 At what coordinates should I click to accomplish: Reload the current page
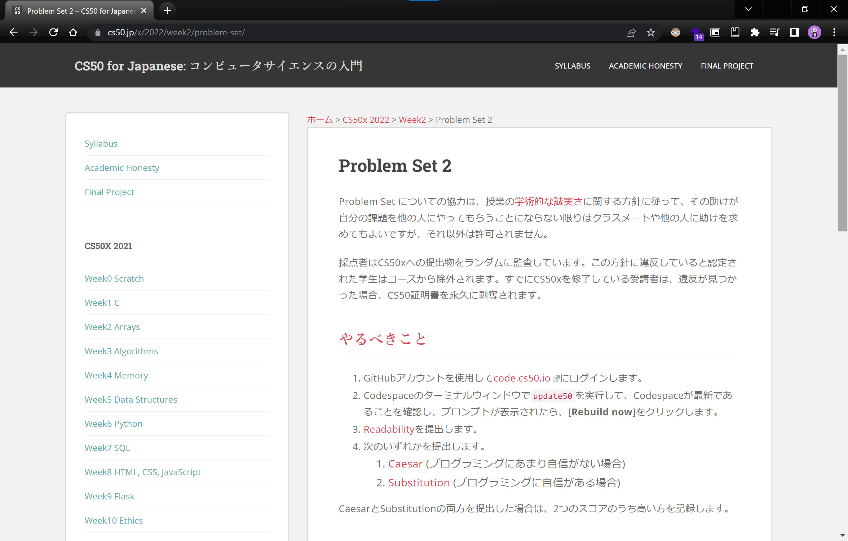(53, 33)
